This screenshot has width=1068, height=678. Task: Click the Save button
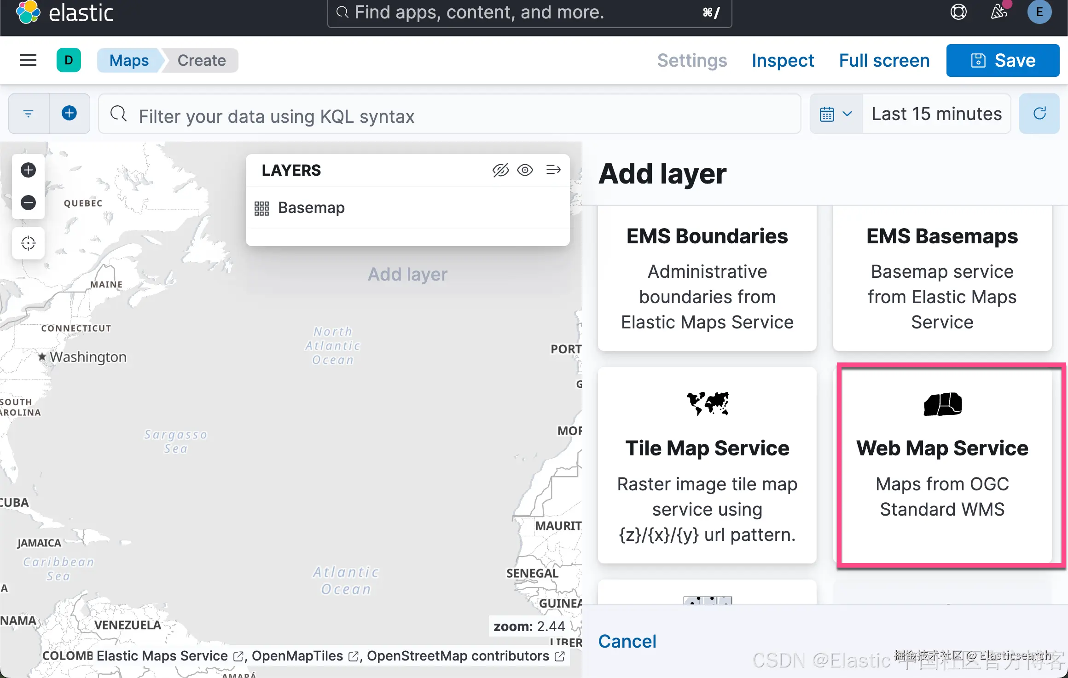[x=1003, y=60]
